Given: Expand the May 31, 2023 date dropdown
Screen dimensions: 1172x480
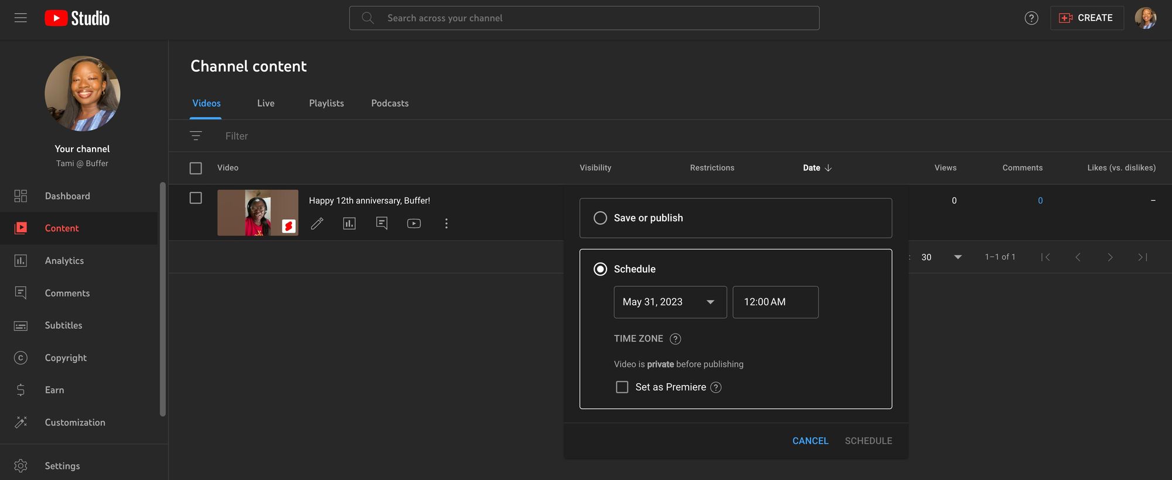Looking at the screenshot, I should tap(670, 302).
